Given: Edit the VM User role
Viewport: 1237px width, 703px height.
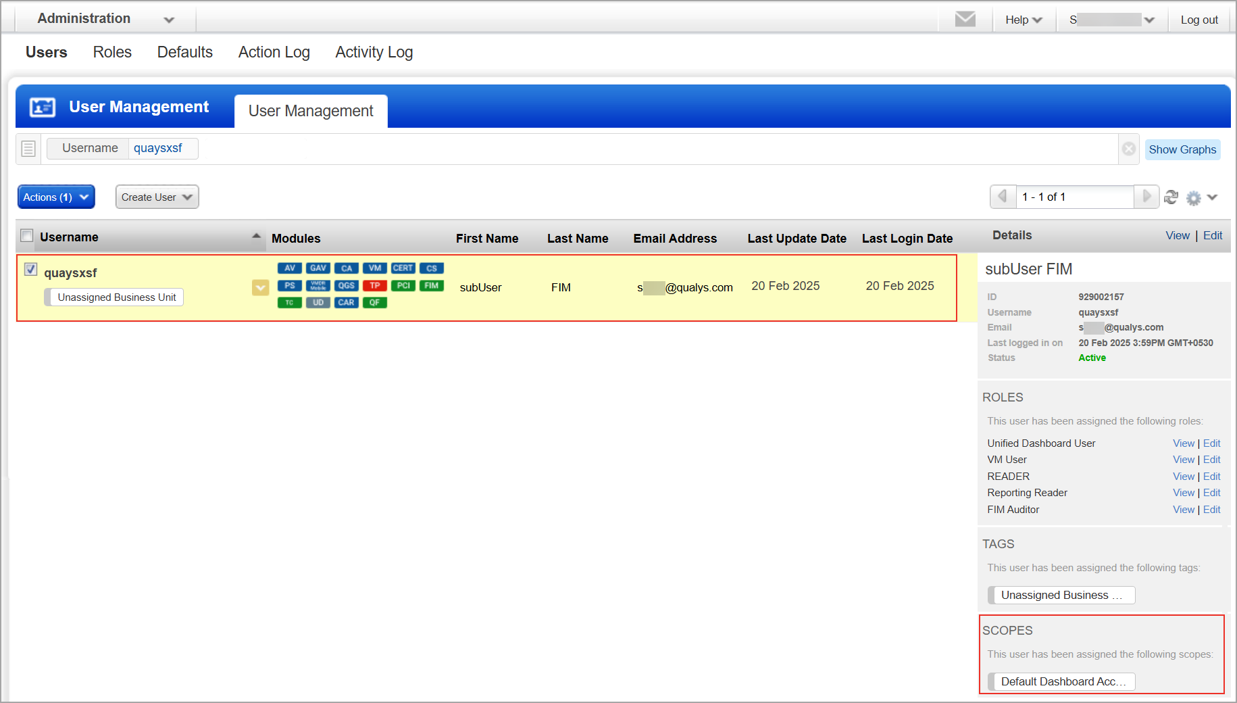Looking at the screenshot, I should click(1212, 460).
